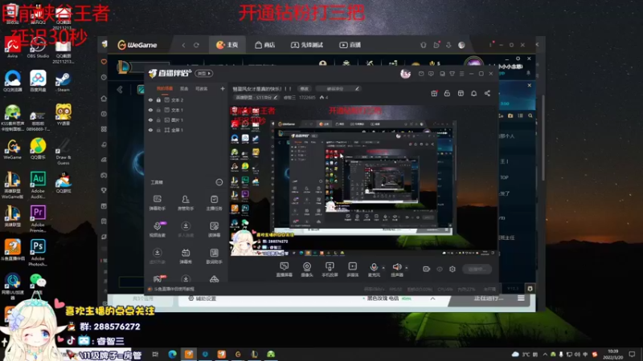643x361 pixels.
Task: Click the 修改 button beside the stream title
Action: [x=305, y=88]
